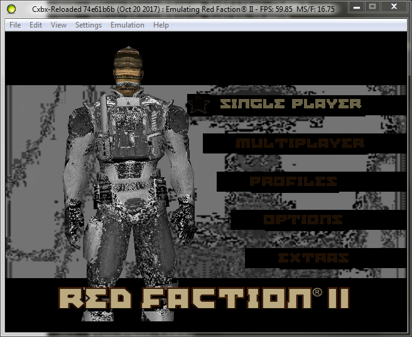This screenshot has height=337, width=412.
Task: Open the File menu
Action: click(x=15, y=25)
